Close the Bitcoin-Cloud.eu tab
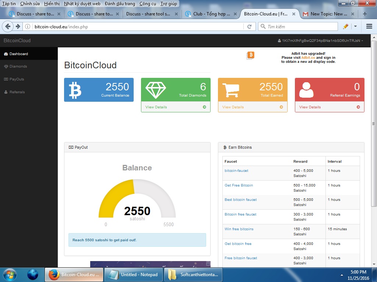This screenshot has width=377, height=282. point(293,14)
